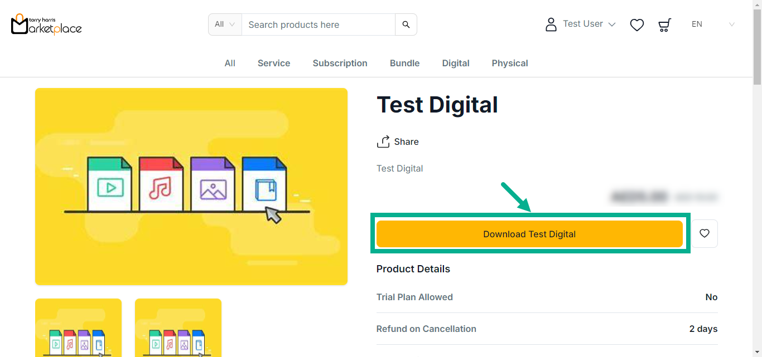Select the Digital category tab
Screen dimensions: 762x357
point(456,63)
